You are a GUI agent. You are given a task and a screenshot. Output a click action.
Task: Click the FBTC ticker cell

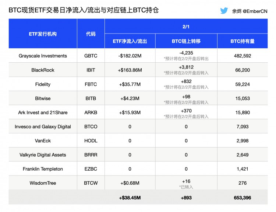[x=91, y=84]
